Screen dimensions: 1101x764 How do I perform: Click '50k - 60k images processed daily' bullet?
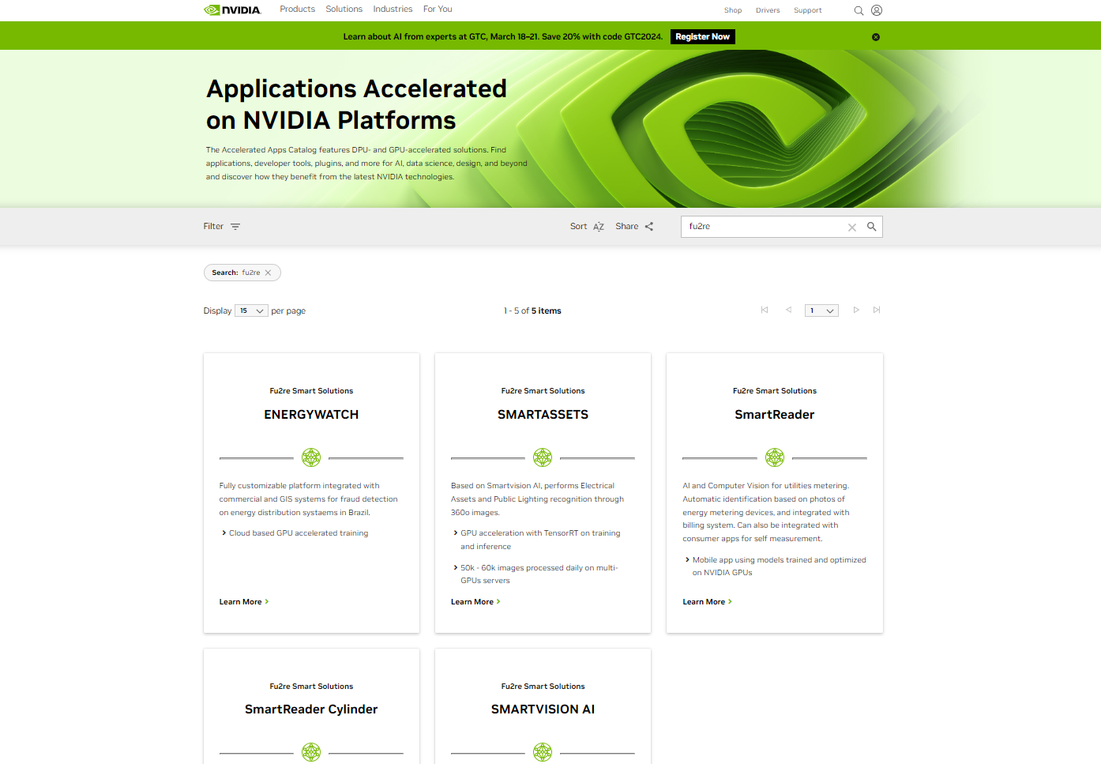[539, 574]
